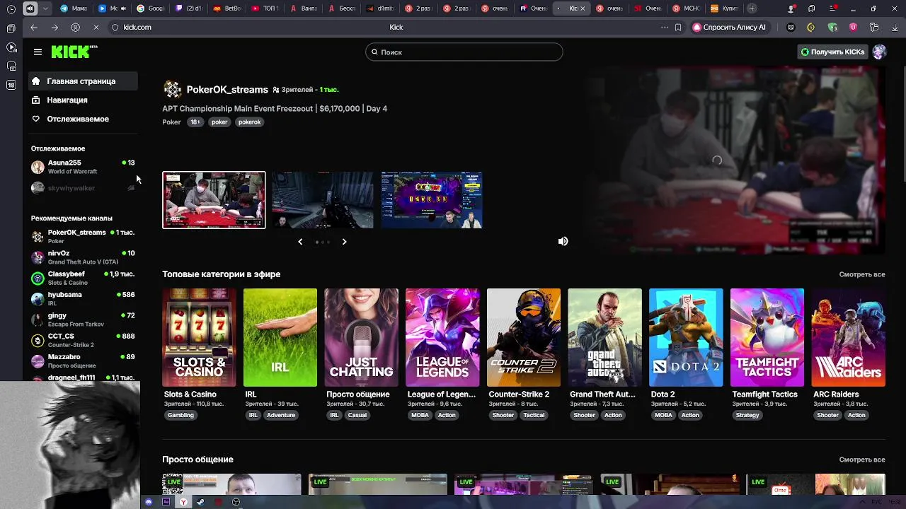Switch to the BetBo browser tab
The width and height of the screenshot is (906, 509).
[x=226, y=8]
